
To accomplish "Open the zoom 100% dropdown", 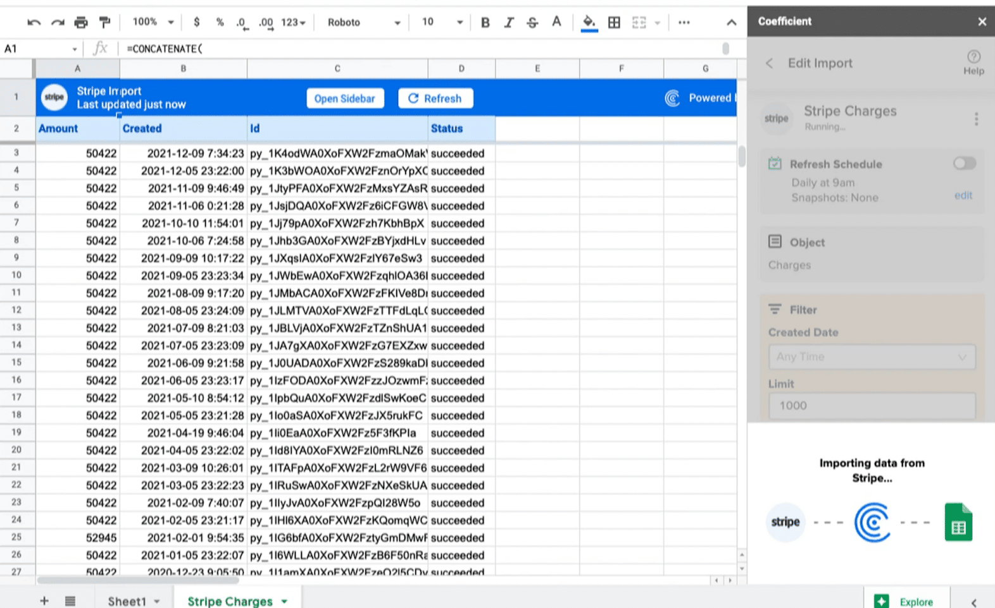I will coord(153,22).
